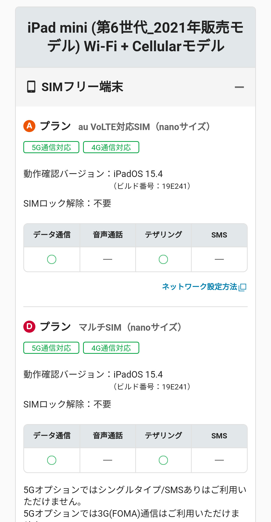271x522 pixels.
Task: Click 5G通信対応 tag under D plan
Action: 51,348
